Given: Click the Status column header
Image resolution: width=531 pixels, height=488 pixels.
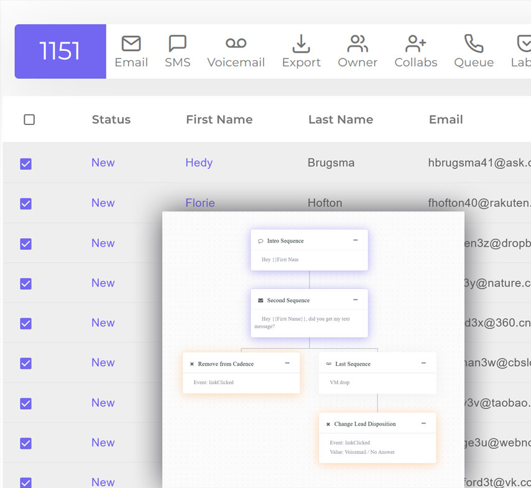Looking at the screenshot, I should (x=111, y=119).
